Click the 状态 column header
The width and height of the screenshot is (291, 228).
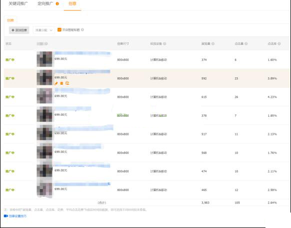[x=8, y=44]
